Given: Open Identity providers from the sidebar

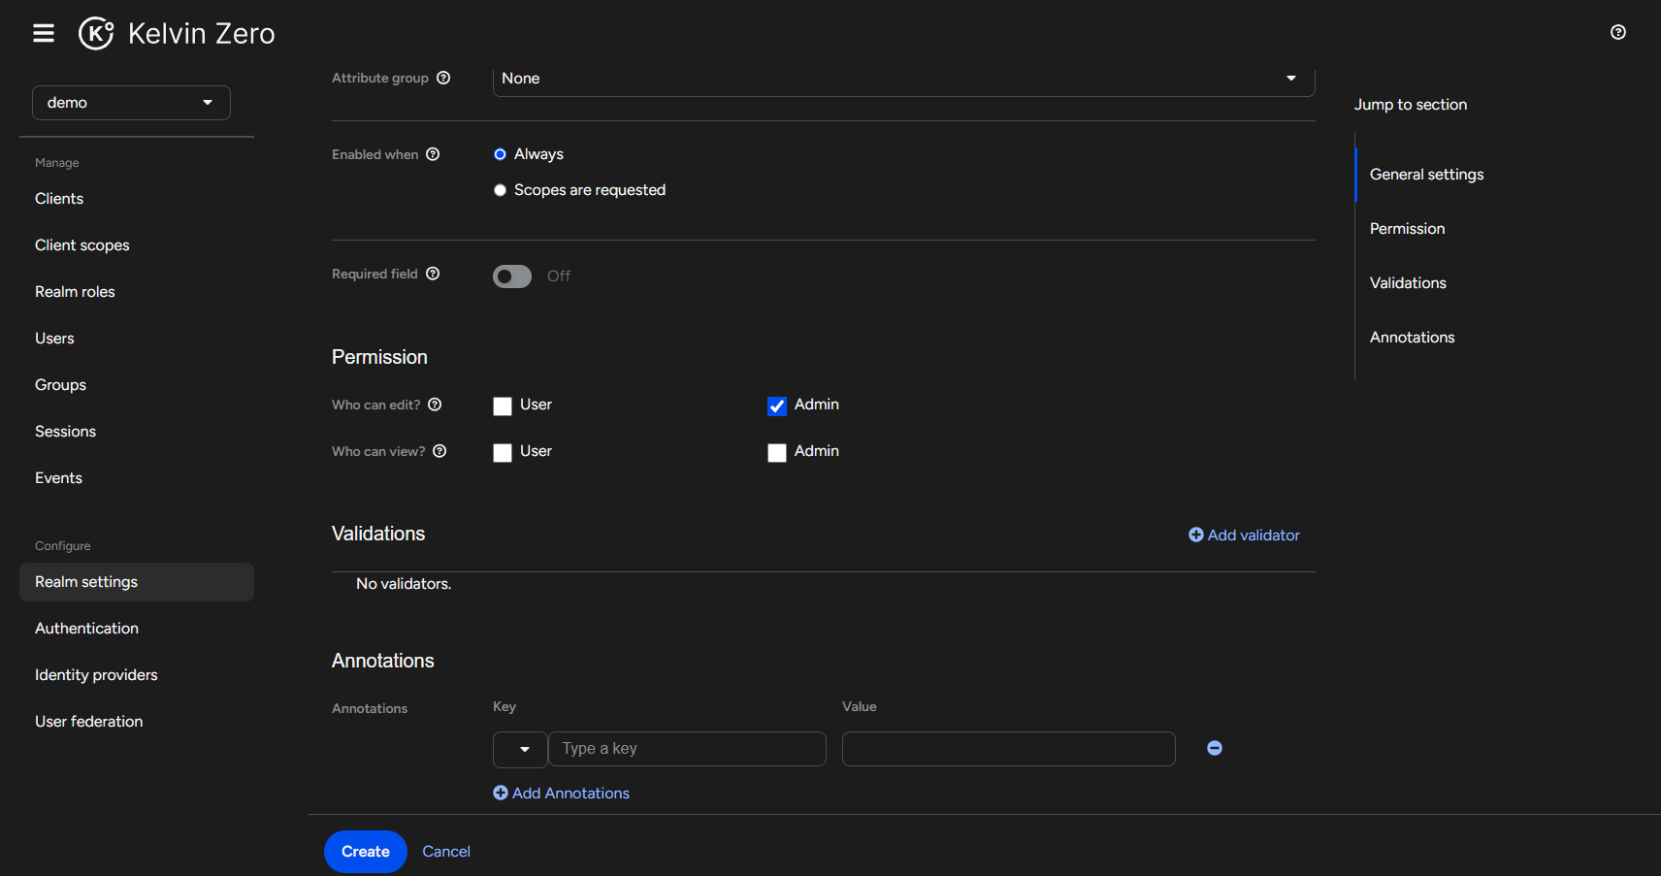Looking at the screenshot, I should (95, 674).
